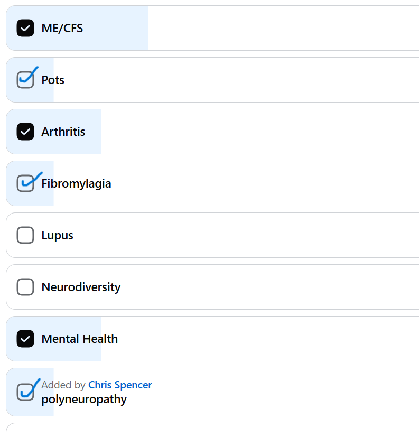
Task: Open the partially visible option row below polyneuropathy
Action: tap(212, 430)
